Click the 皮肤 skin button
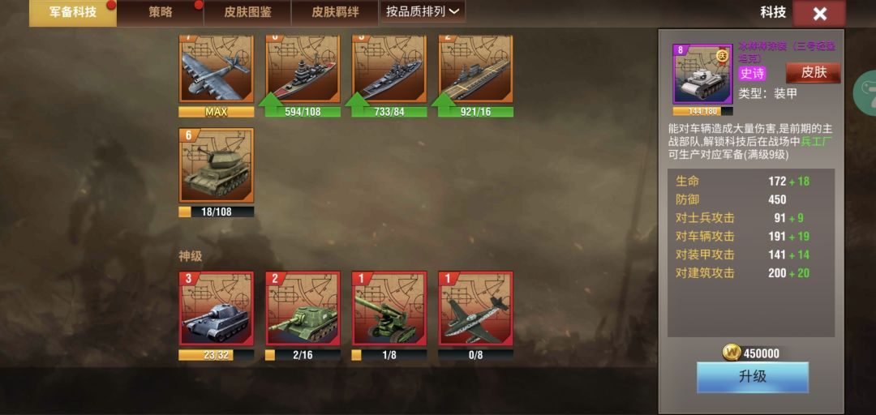The image size is (876, 415). 814,73
